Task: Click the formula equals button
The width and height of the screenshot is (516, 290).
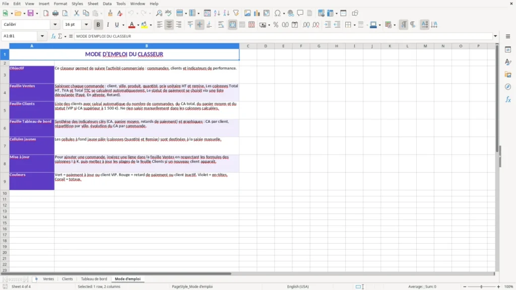Action: 71,36
